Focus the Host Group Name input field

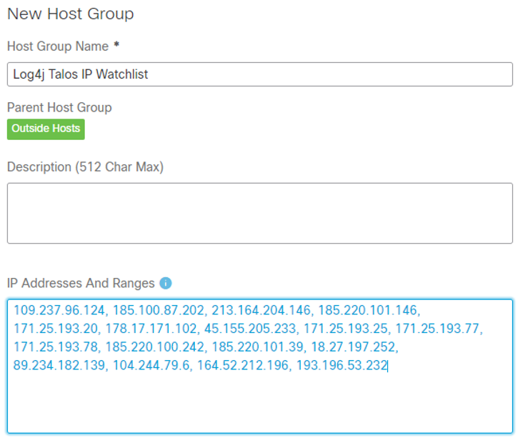(x=260, y=74)
